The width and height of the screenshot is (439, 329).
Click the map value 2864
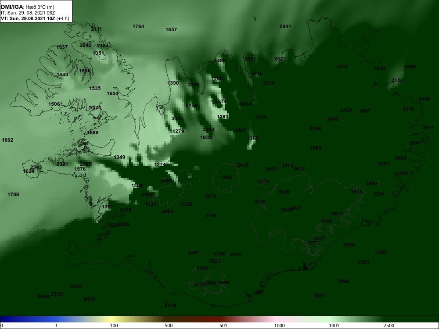click(43, 297)
